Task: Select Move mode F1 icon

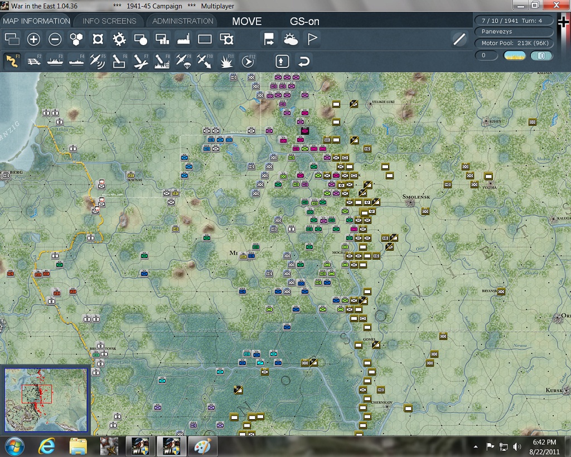Action: click(12, 61)
